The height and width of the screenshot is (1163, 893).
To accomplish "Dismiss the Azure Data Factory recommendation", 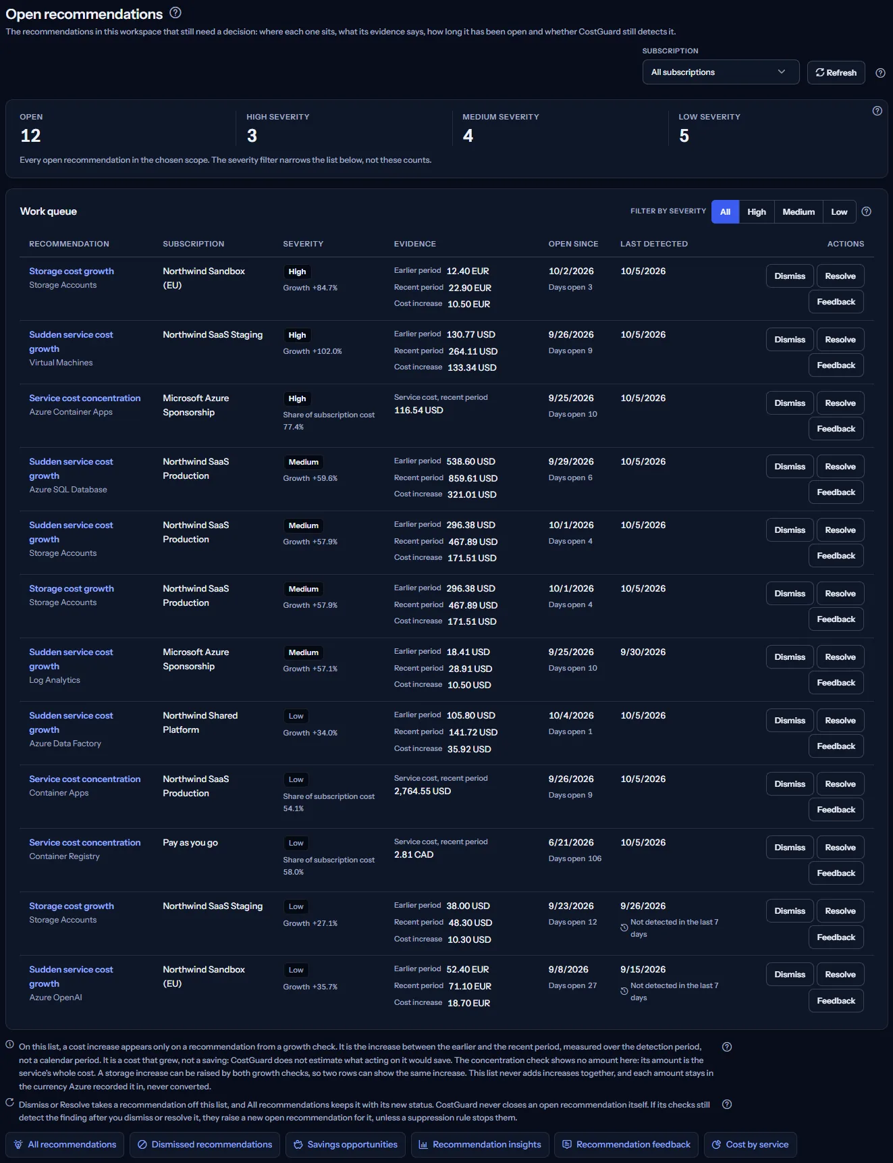I will [x=790, y=721].
